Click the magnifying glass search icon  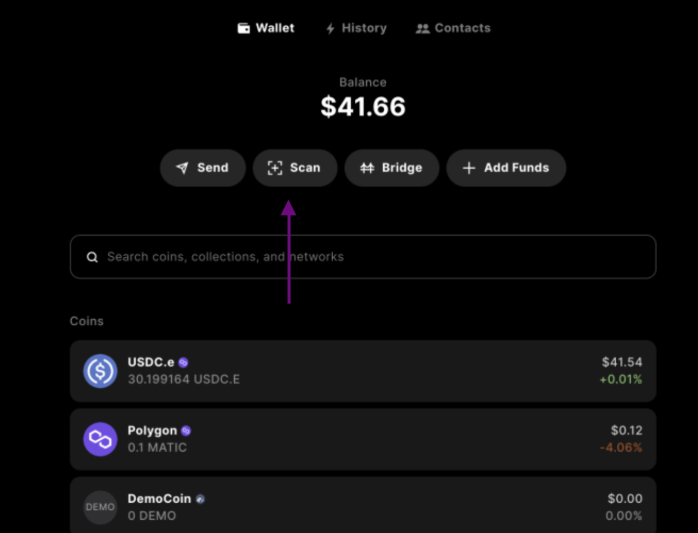tap(92, 257)
